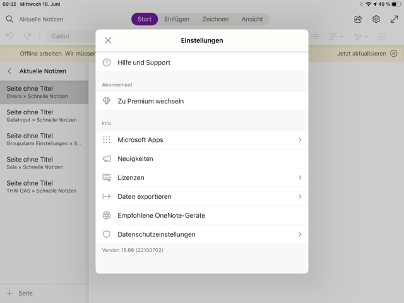Viewport: 404px width, 303px height.
Task: Open the Calibri font selector
Action: 71,37
